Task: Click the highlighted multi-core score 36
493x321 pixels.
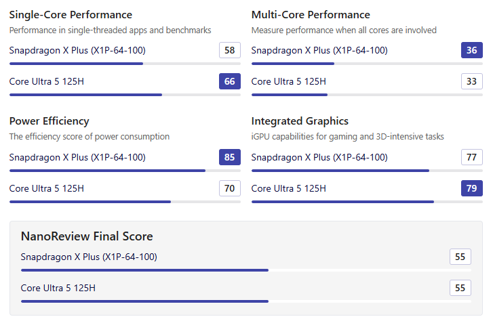Action: tap(472, 50)
